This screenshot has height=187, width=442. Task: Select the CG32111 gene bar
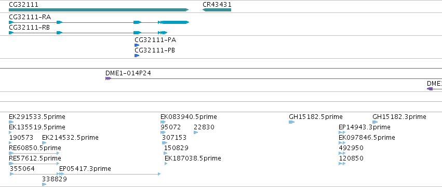[x=99, y=10]
